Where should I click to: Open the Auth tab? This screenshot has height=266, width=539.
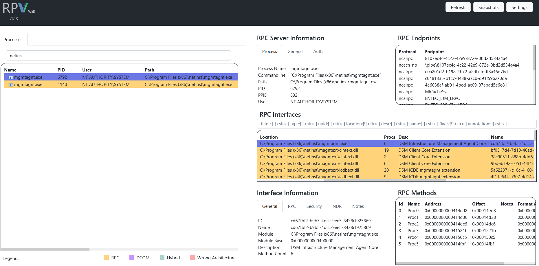318,51
